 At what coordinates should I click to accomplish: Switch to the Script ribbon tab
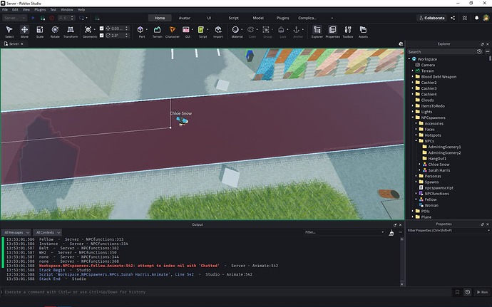tap(233, 18)
